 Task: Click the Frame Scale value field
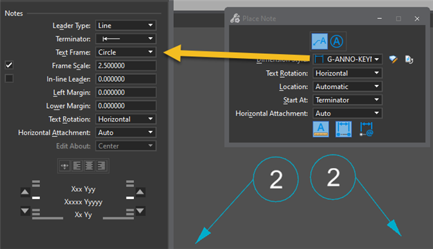point(126,65)
